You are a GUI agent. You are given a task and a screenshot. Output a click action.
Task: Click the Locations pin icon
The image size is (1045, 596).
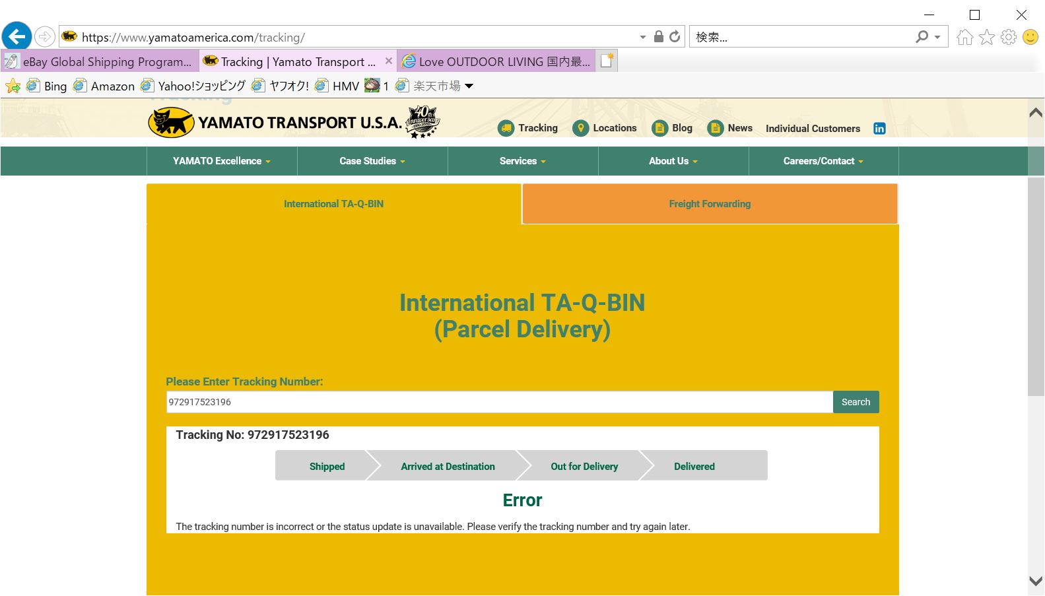[x=580, y=128]
